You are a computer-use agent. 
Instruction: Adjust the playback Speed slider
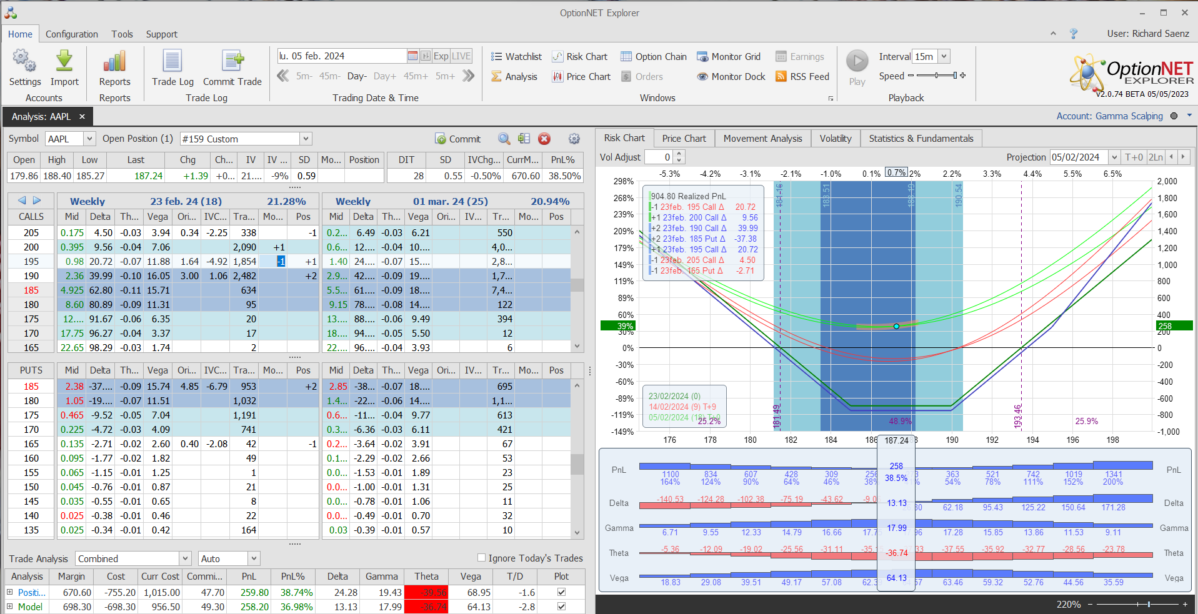coord(936,76)
